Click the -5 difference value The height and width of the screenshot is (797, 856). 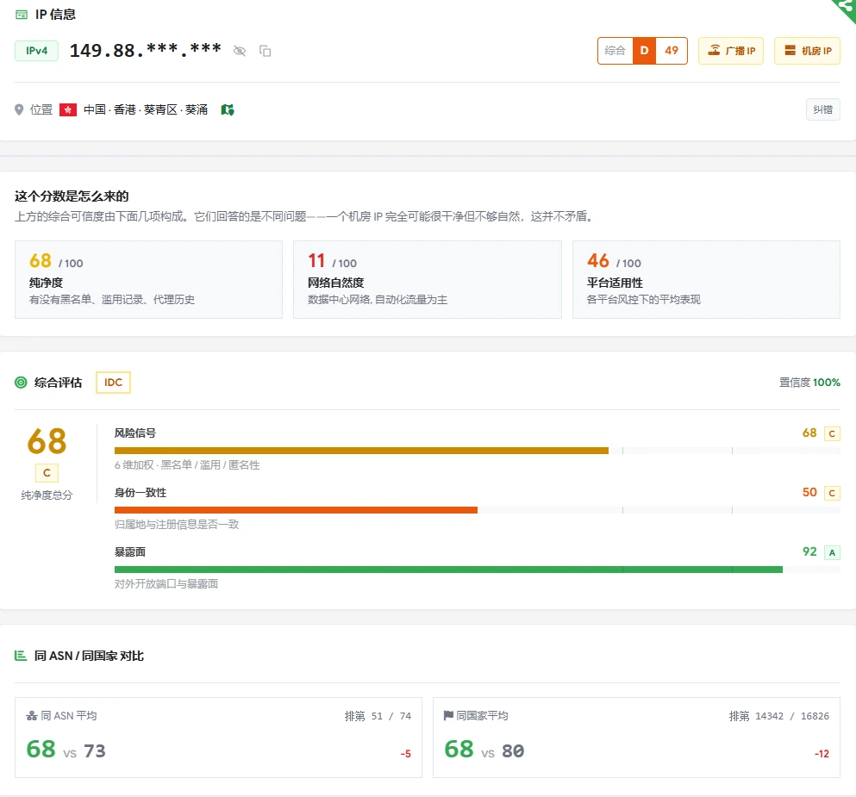[406, 754]
